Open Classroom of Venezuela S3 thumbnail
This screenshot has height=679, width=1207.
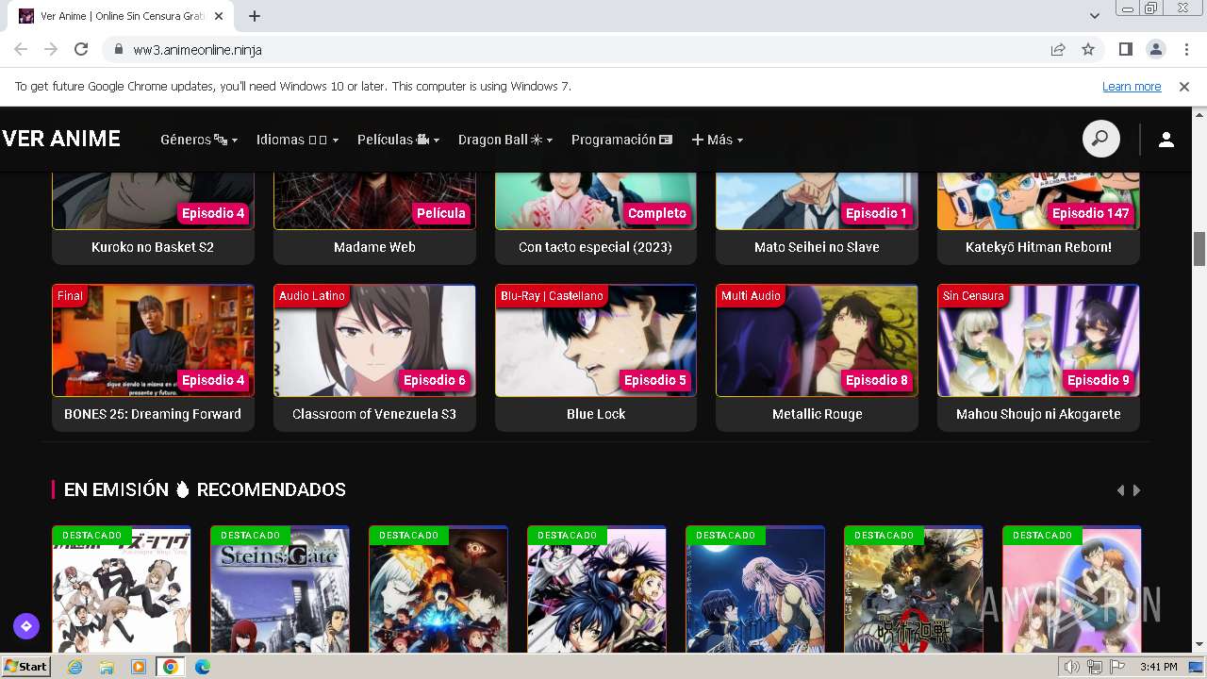pos(374,340)
